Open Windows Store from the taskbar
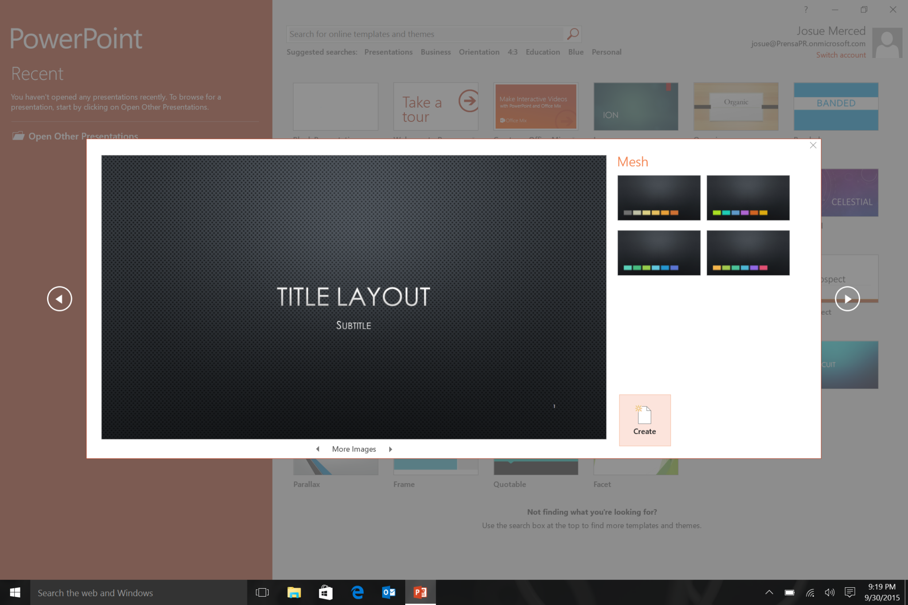 326,593
